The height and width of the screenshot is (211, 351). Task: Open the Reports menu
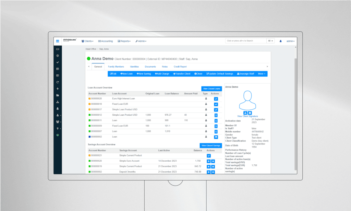(x=124, y=41)
